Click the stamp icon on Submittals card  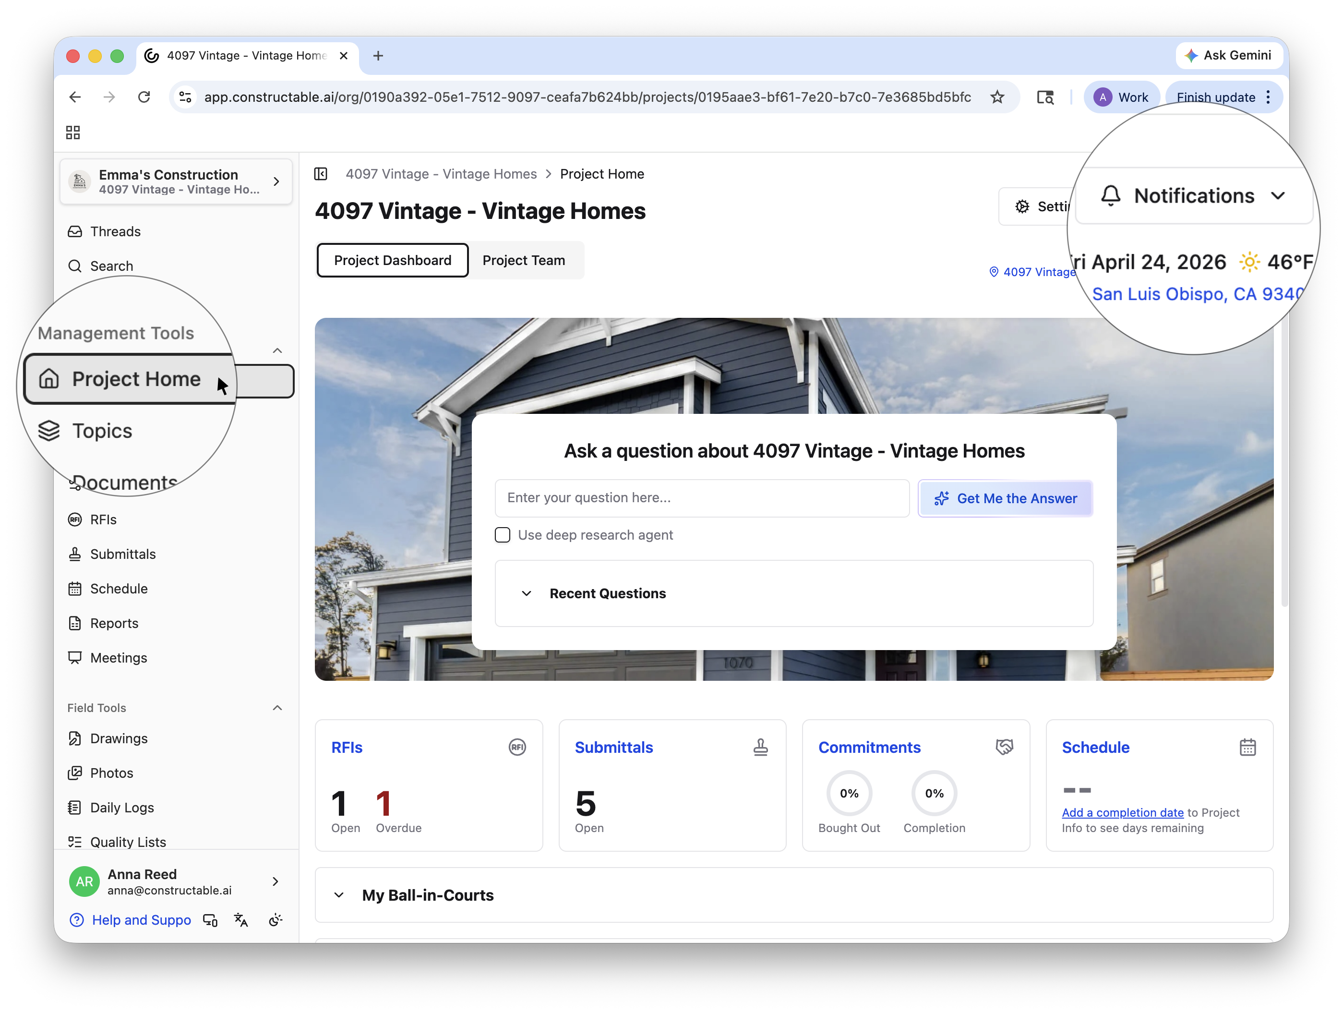click(761, 748)
